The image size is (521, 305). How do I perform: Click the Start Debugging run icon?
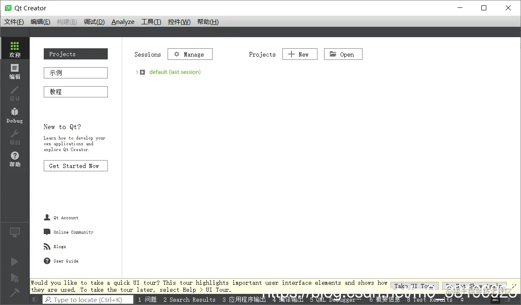pyautogui.click(x=15, y=277)
